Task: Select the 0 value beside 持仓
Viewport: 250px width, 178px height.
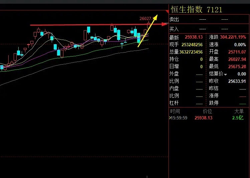Action: point(201,59)
